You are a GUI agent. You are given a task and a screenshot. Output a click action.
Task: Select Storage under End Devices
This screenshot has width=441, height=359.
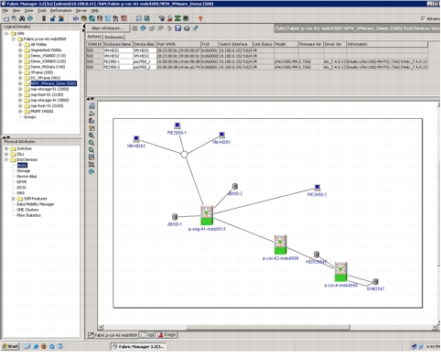pos(24,171)
